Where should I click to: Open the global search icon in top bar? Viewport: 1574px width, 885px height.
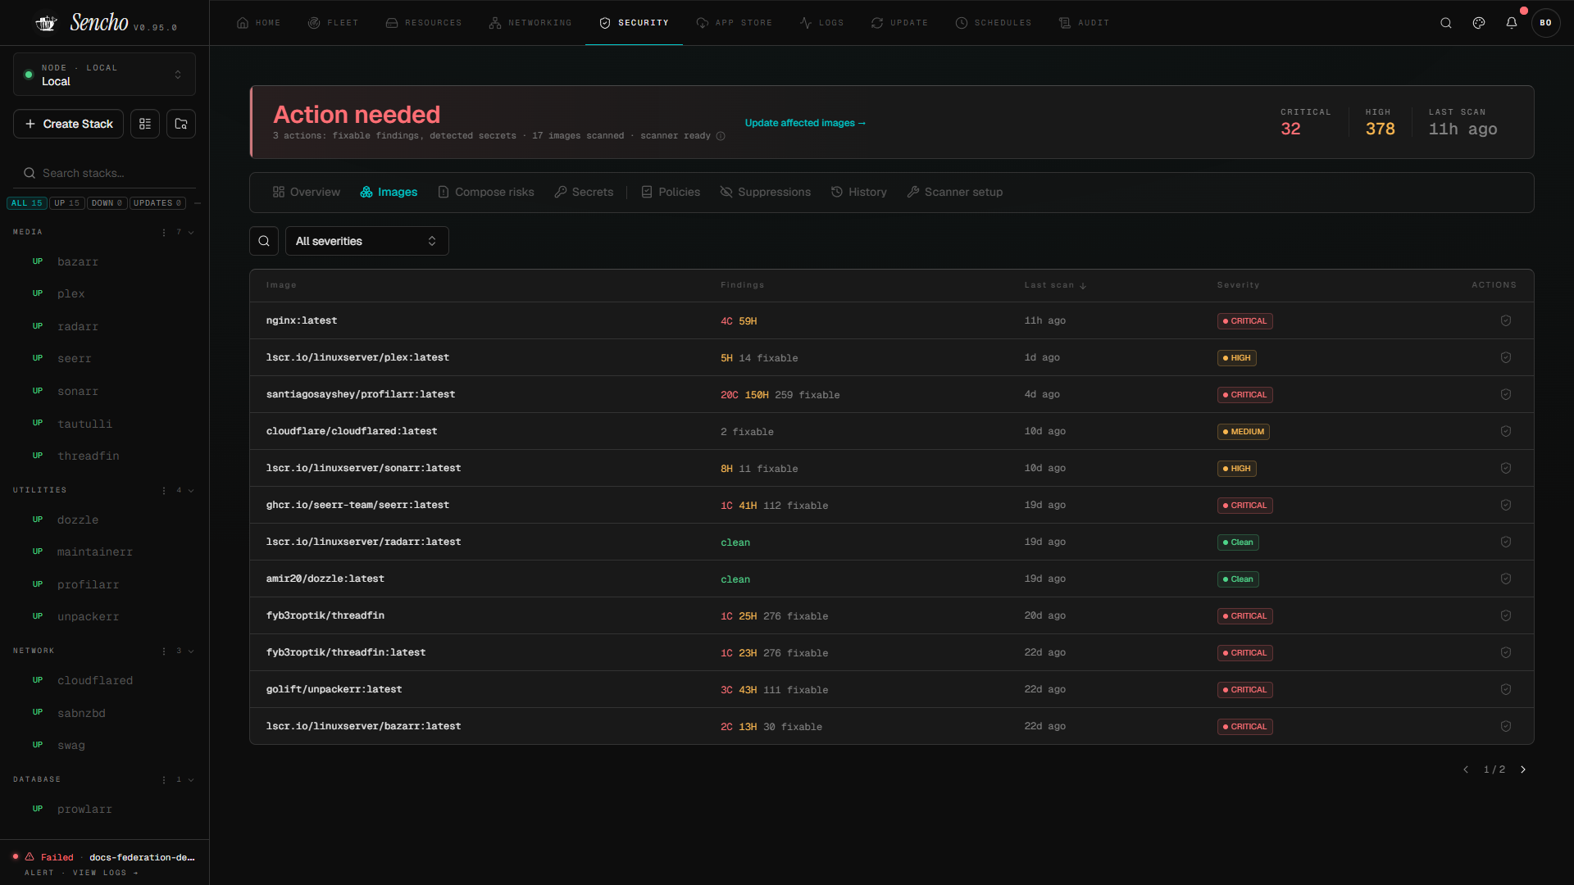[x=1446, y=23]
